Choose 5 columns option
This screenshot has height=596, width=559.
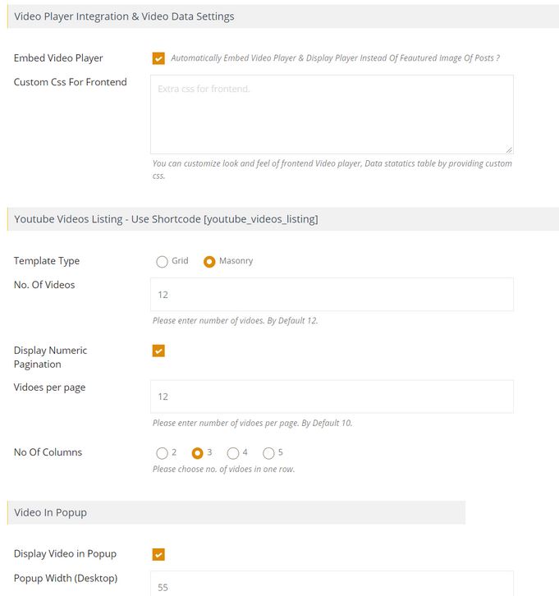pyautogui.click(x=268, y=453)
